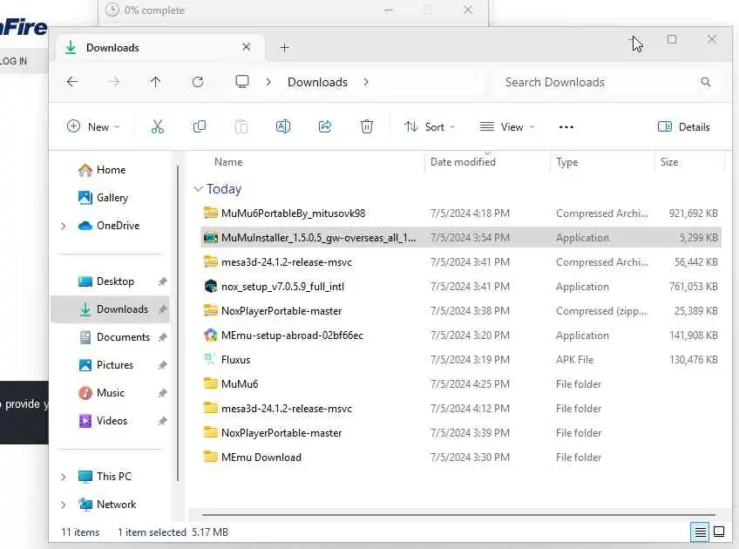
Task: Go up one folder level
Action: (x=155, y=82)
